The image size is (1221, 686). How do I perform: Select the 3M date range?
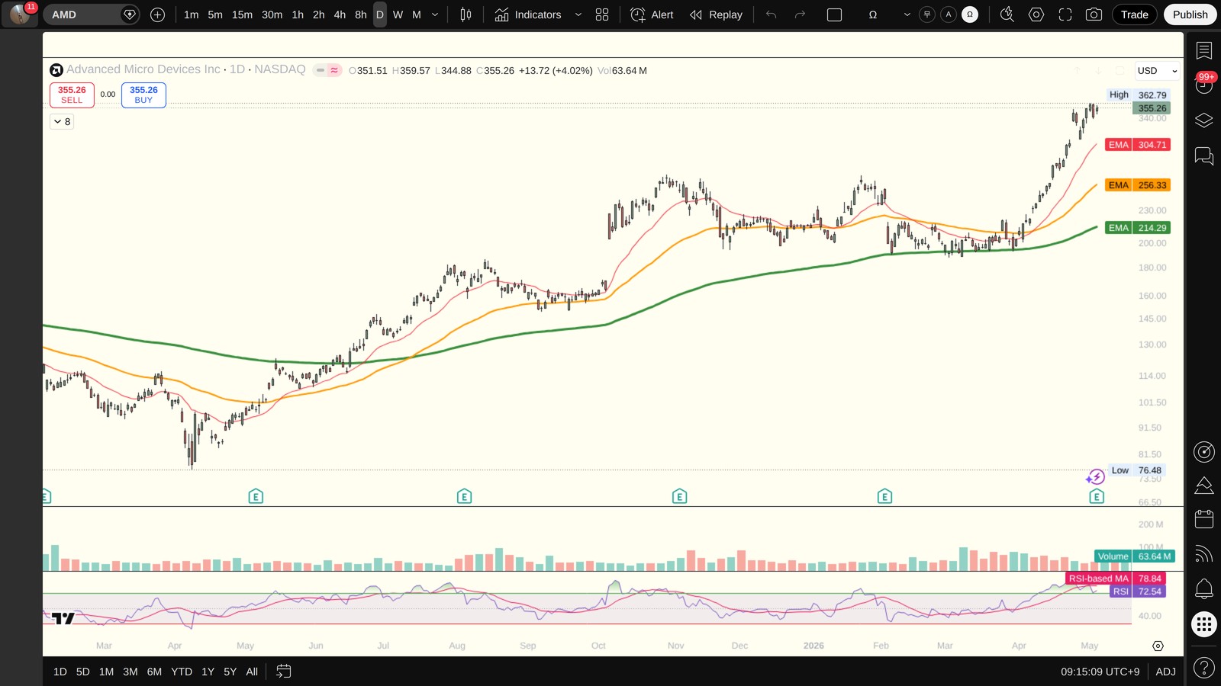(130, 672)
